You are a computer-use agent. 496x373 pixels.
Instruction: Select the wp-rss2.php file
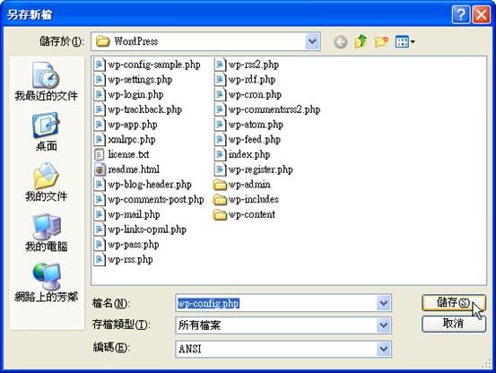click(x=247, y=65)
